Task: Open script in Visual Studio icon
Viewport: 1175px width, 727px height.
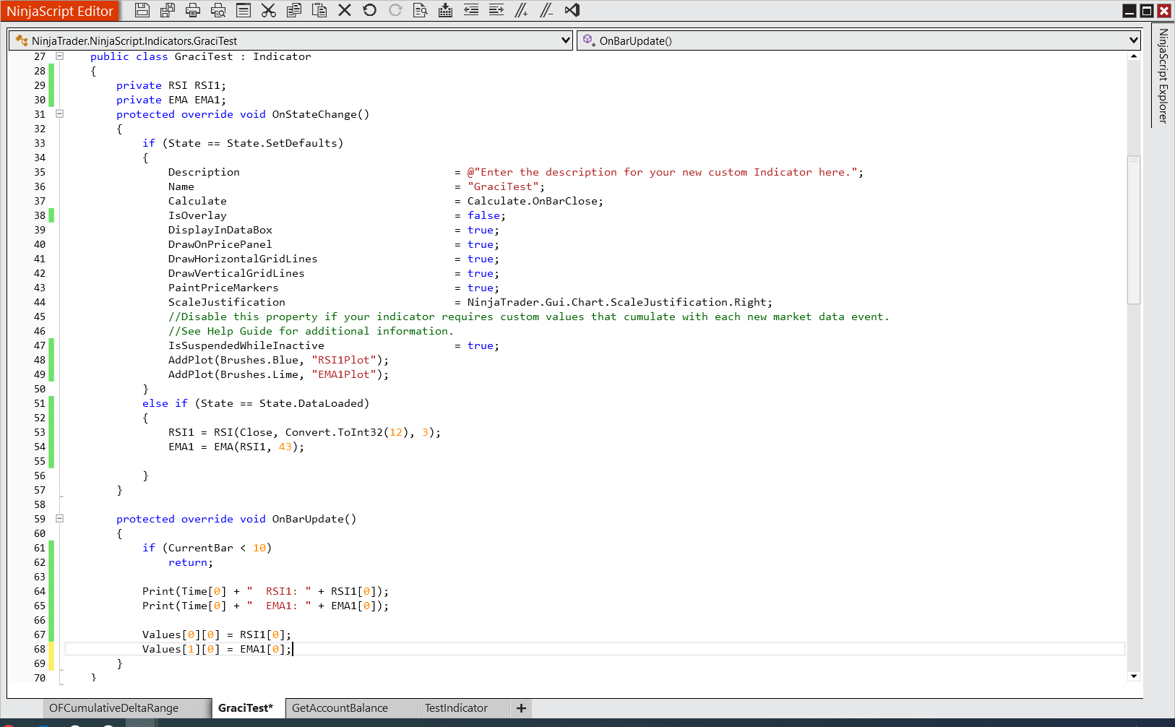Action: [572, 10]
